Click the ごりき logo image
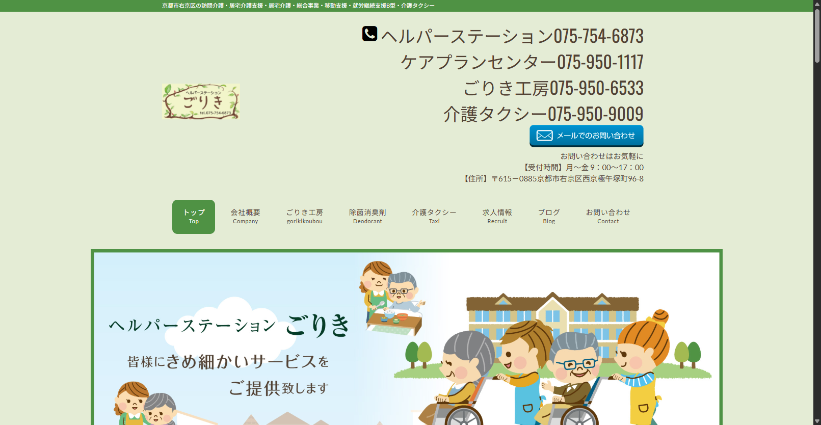Viewport: 821px width, 425px height. click(201, 101)
